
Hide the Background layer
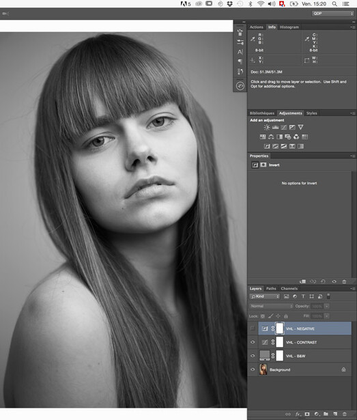coord(253,369)
